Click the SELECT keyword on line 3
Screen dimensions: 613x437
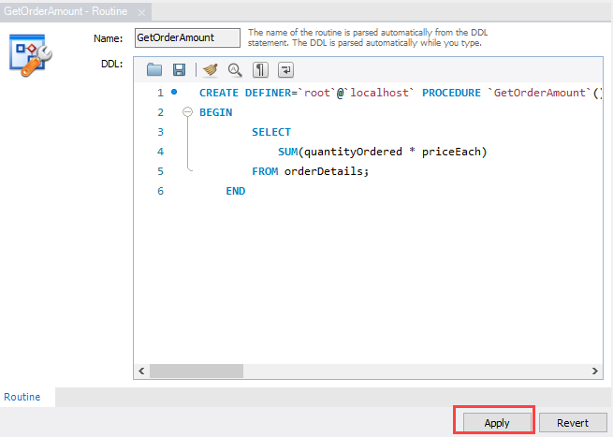pos(271,132)
